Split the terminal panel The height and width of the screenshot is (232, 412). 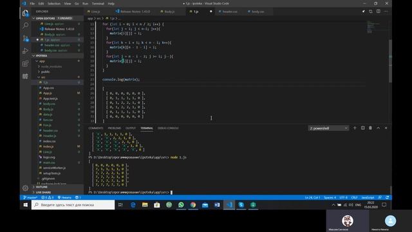click(x=362, y=128)
